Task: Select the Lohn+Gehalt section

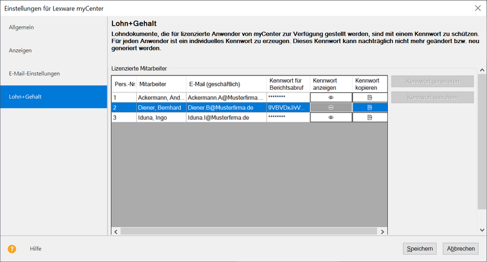Action: (26, 97)
